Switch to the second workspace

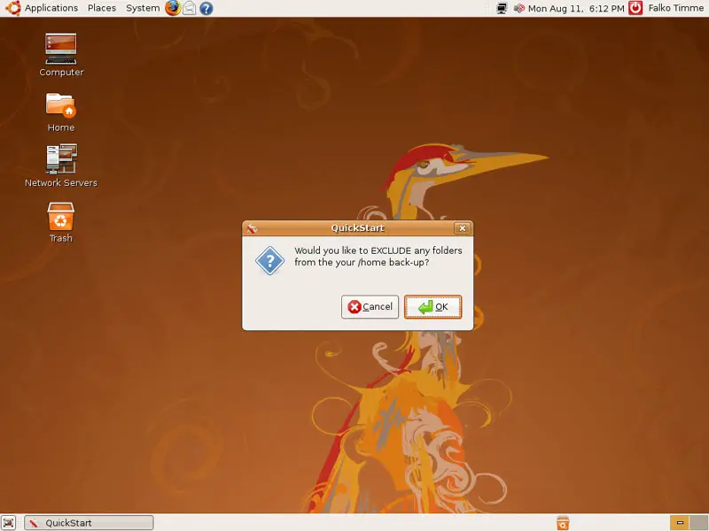(x=698, y=523)
